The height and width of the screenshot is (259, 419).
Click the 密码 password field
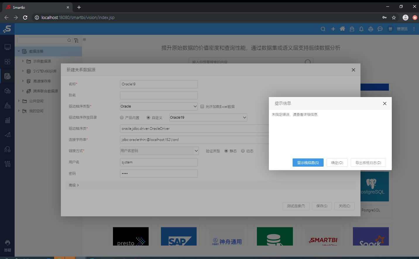(x=159, y=174)
